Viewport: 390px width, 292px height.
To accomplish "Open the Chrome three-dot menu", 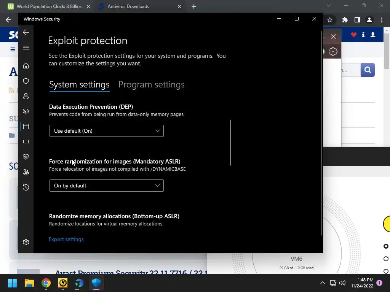I will pos(382,20).
